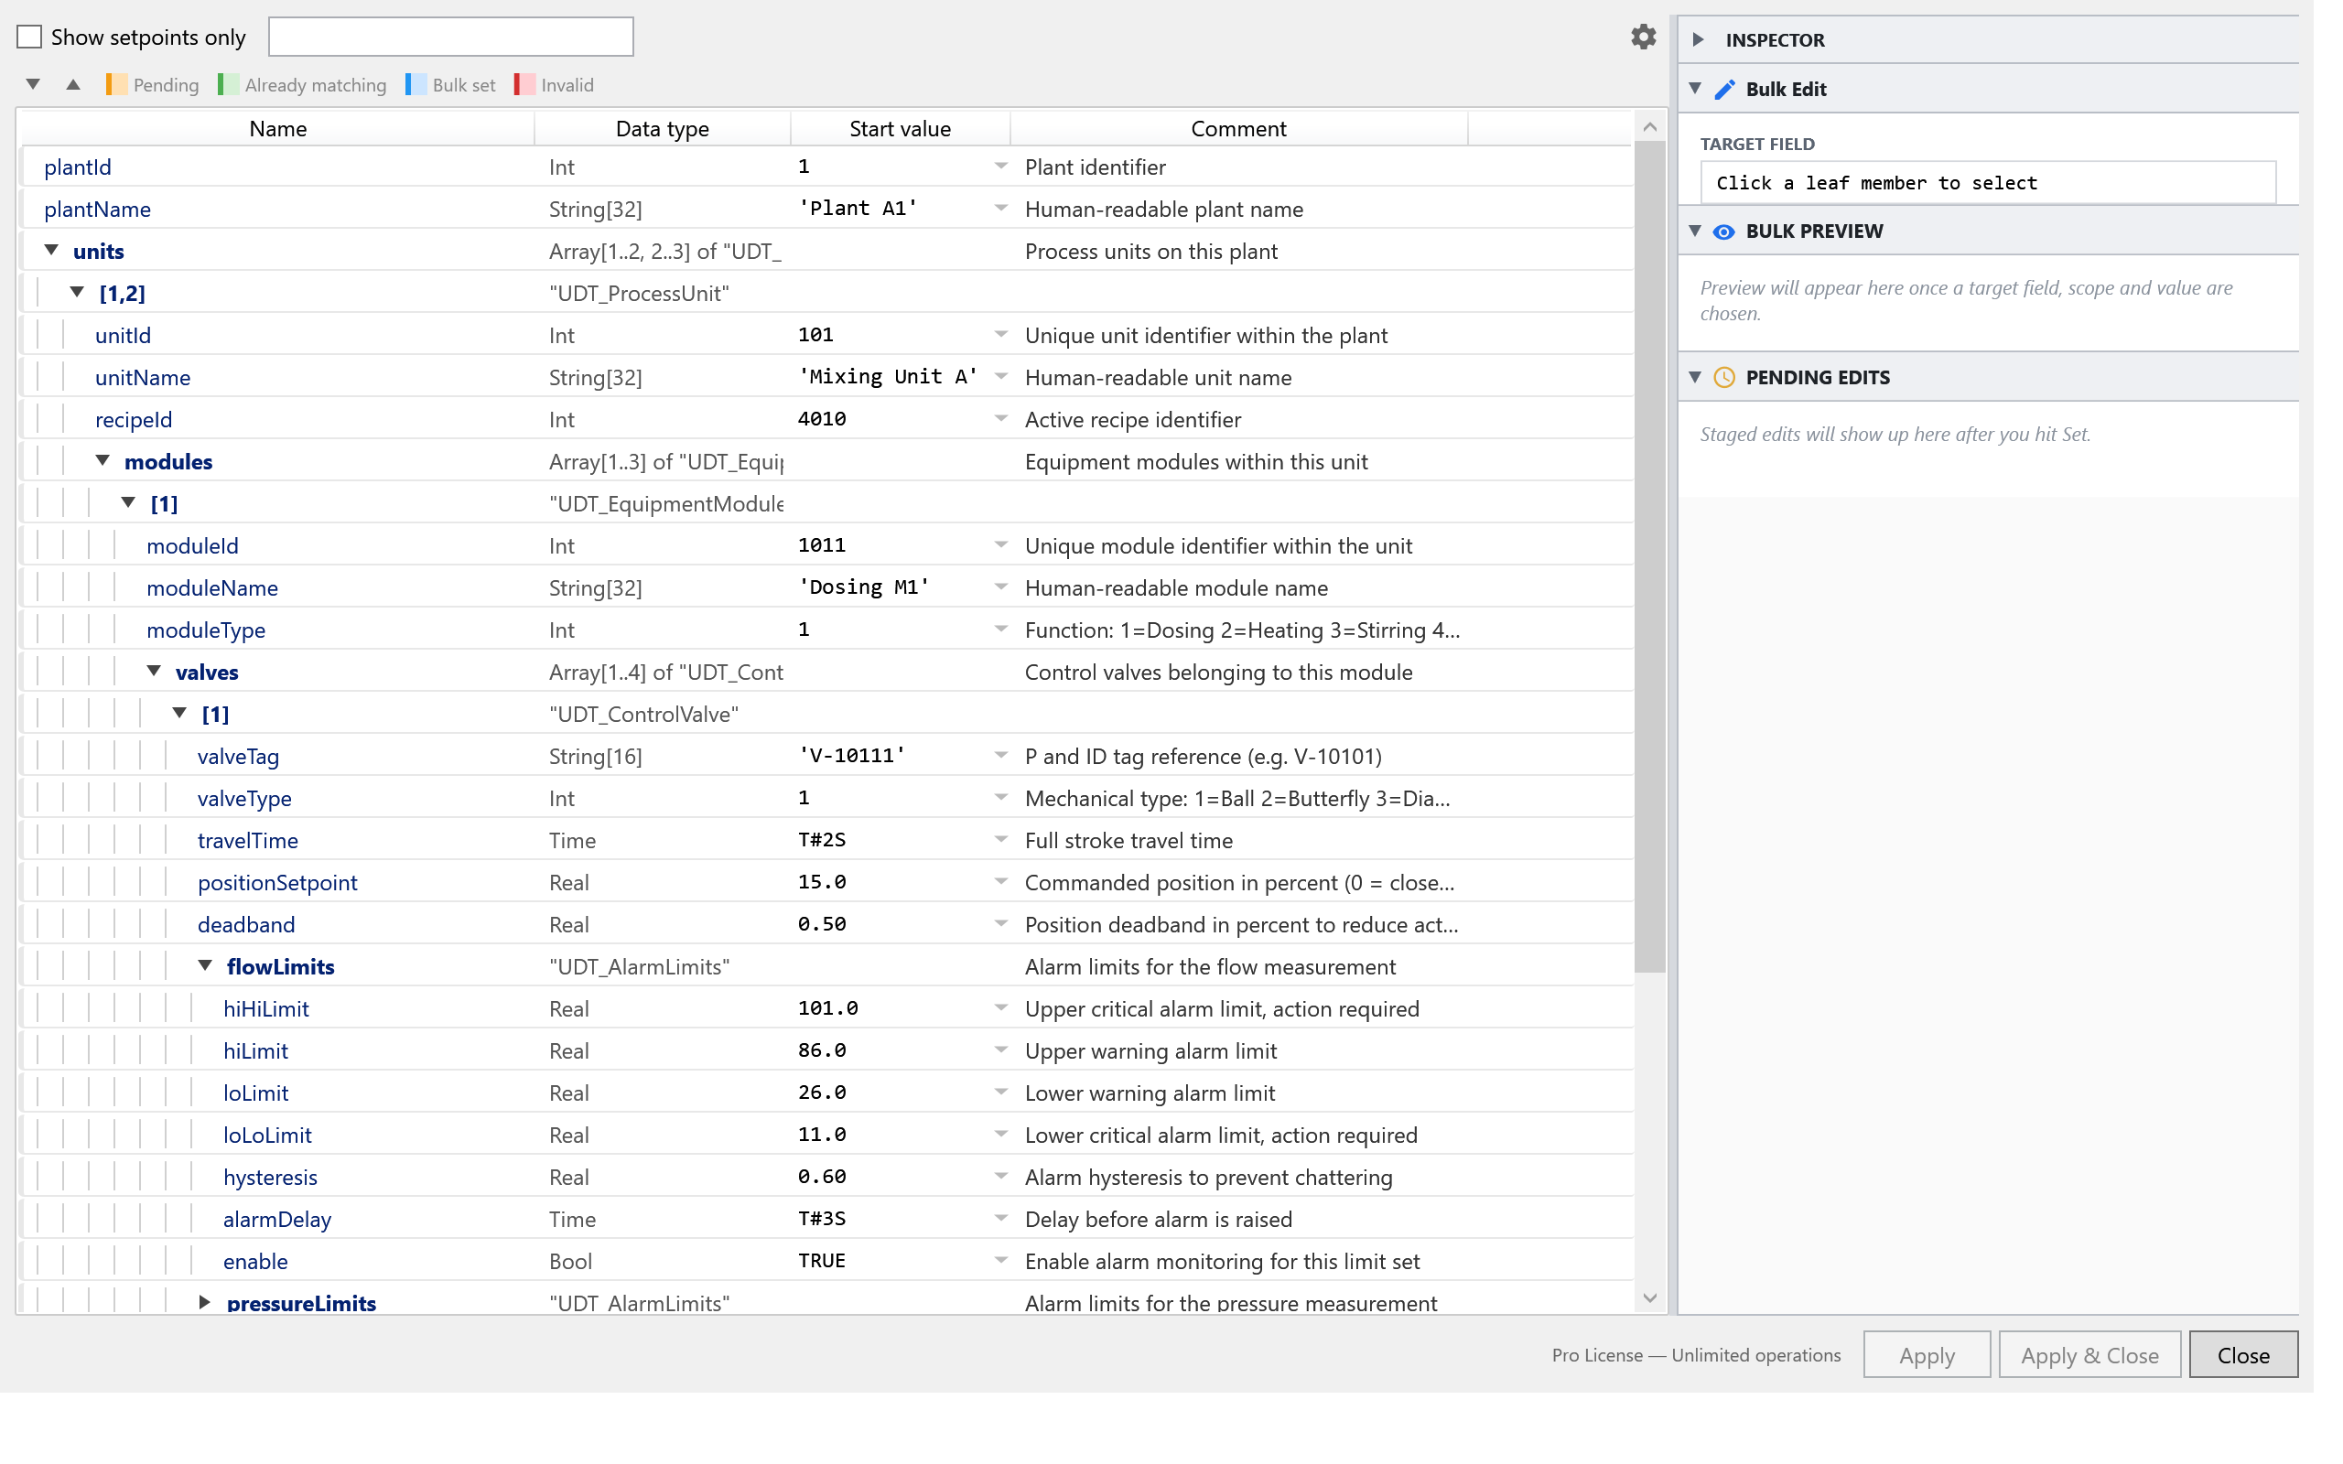Open start value dropdown for valveTag
The width and height of the screenshot is (2343, 1464).
(1001, 755)
